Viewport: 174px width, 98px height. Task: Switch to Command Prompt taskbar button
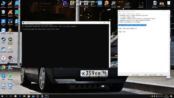(x=46, y=96)
